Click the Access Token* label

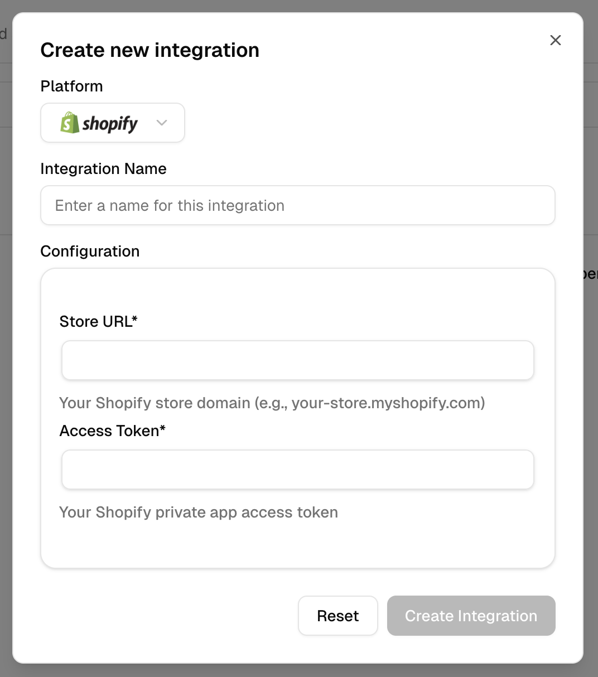click(x=112, y=431)
